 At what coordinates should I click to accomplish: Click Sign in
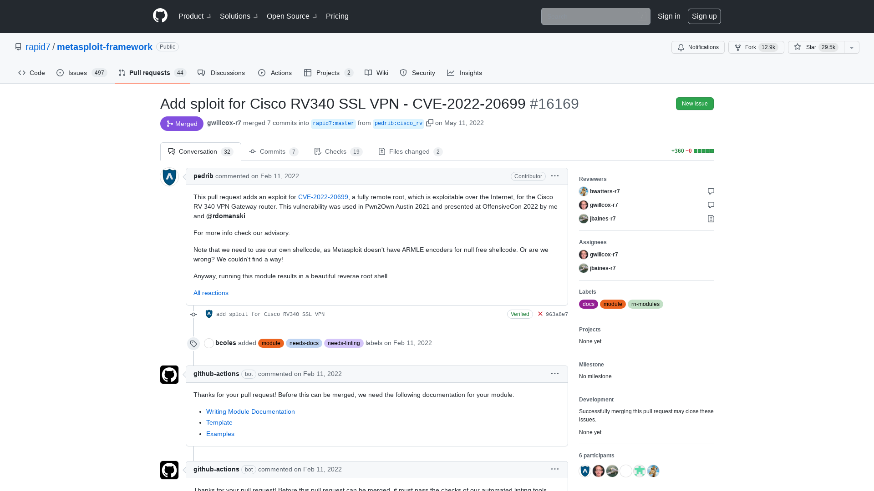[x=669, y=16]
